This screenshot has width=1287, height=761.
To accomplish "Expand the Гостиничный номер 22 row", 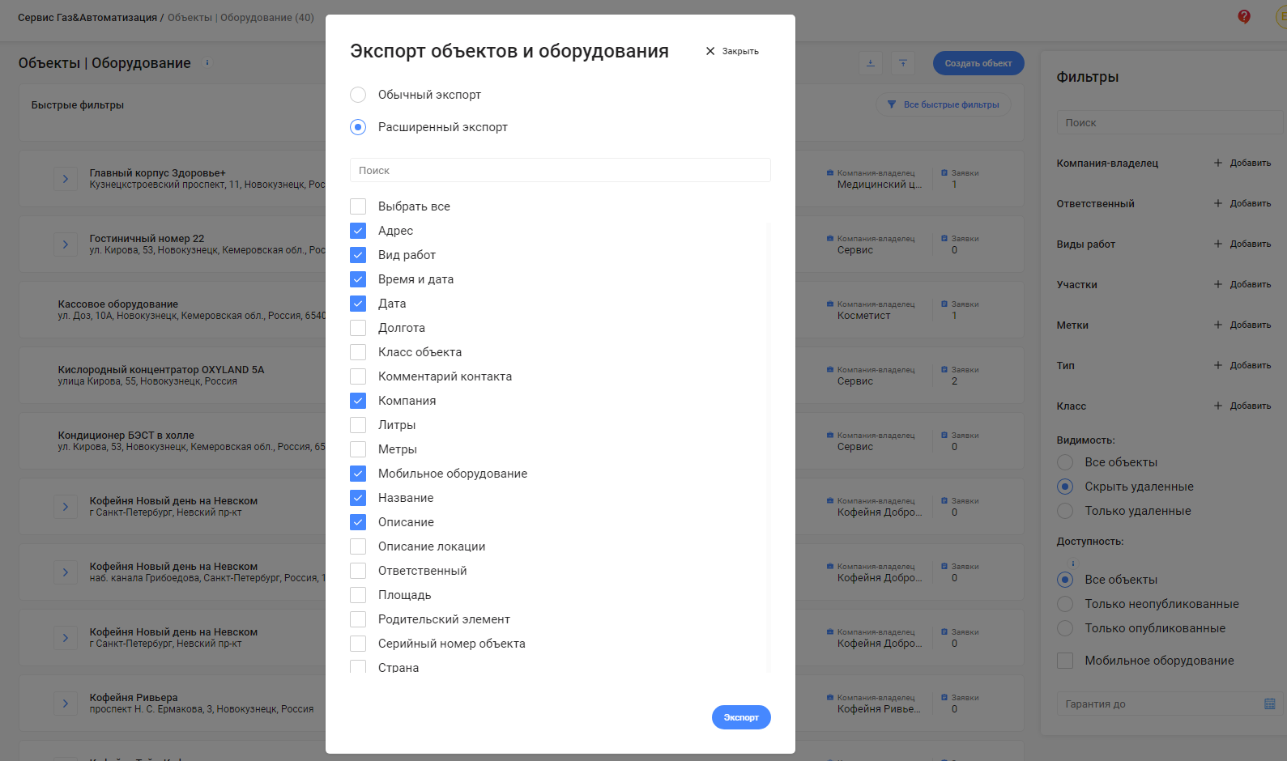I will point(66,244).
